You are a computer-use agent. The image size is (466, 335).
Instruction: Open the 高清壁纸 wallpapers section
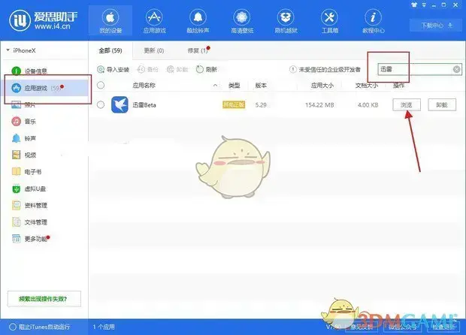[241, 21]
